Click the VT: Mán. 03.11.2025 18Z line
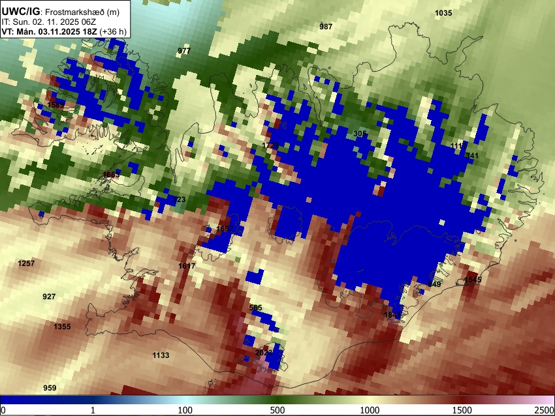The height and width of the screenshot is (416, 555). tap(64, 31)
